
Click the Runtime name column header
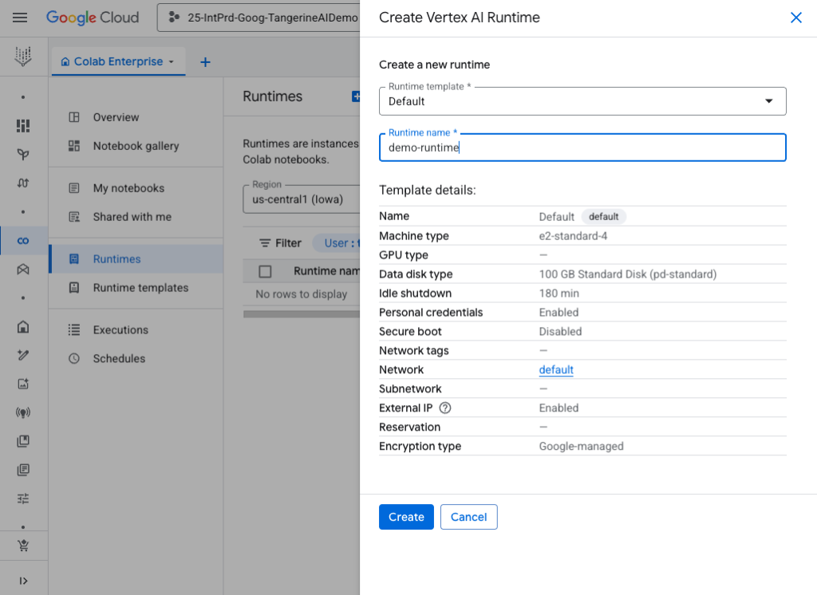pyautogui.click(x=326, y=271)
